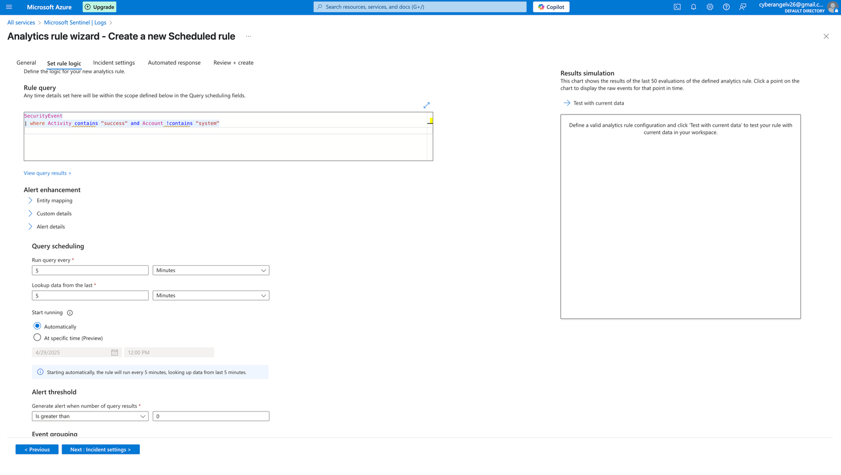Viewport: 841px width, 475px height.
Task: Open portal settings gear
Action: tap(710, 7)
